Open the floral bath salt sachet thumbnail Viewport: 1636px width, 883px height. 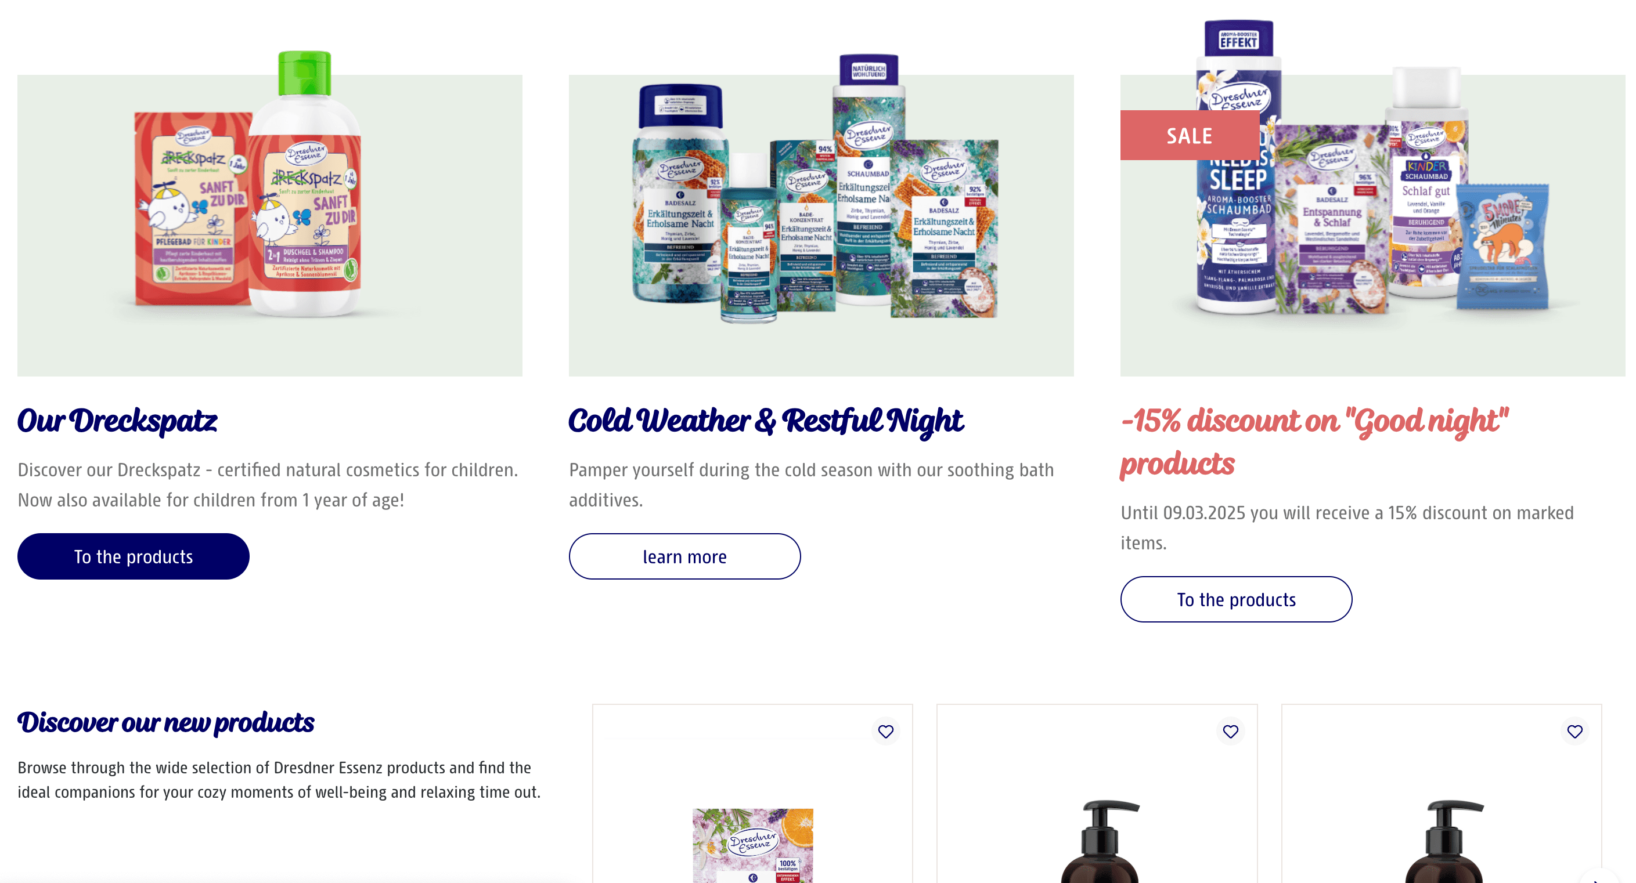pos(752,845)
